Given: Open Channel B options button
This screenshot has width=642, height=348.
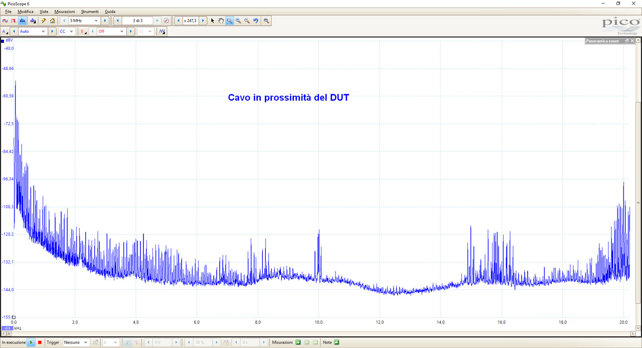Looking at the screenshot, I should pyautogui.click(x=83, y=31).
